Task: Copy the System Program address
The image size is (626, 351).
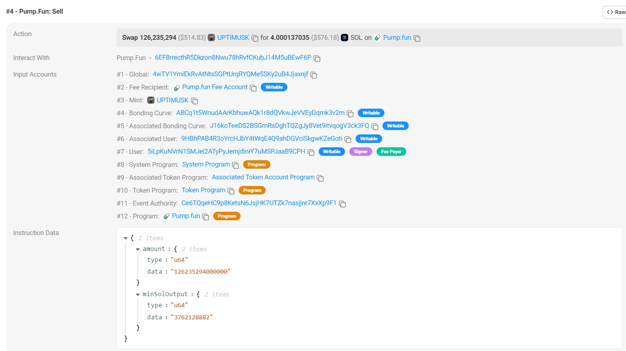Action: [235, 165]
